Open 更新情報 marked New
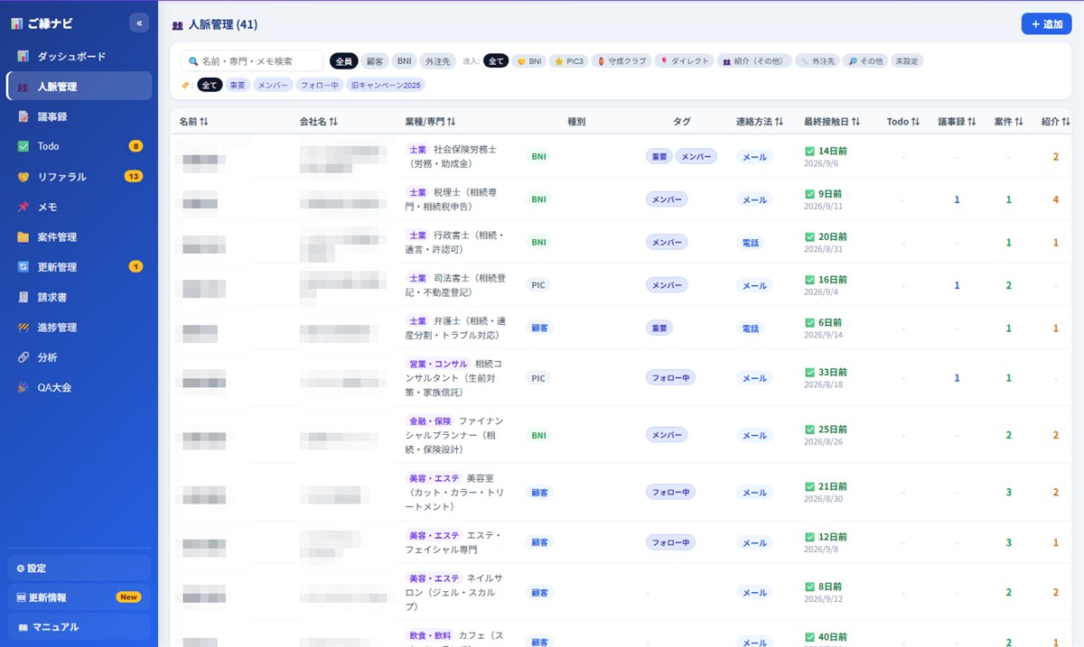 (x=79, y=597)
